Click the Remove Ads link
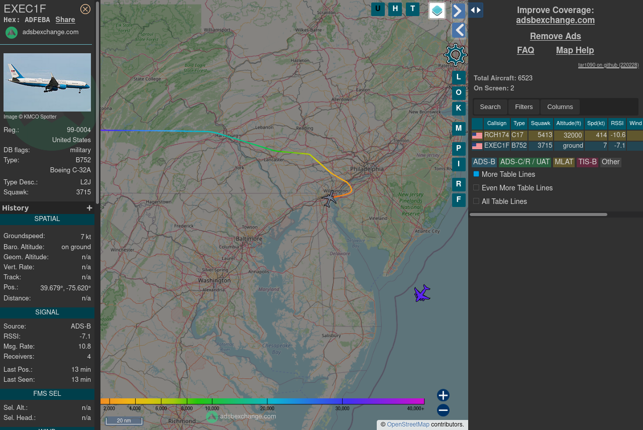The width and height of the screenshot is (643, 430). pos(556,36)
